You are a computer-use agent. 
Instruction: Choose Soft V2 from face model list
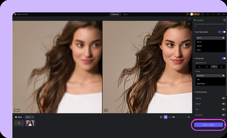coord(210,42)
